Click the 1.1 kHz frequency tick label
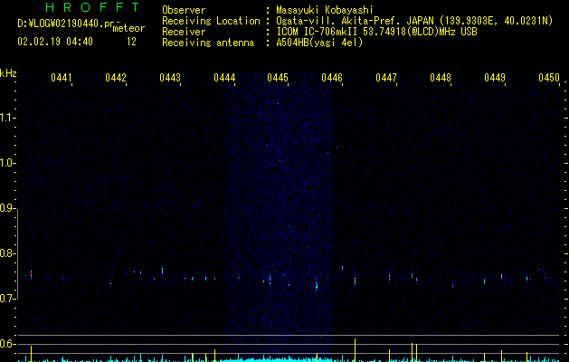 click(7, 118)
